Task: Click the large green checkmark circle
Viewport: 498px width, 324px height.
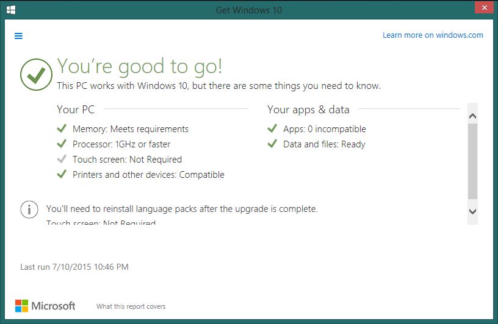Action: (36, 74)
